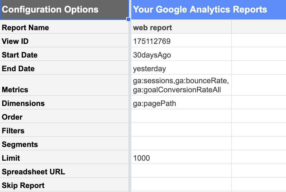Click the empty Filters value cell
Viewport: 286px width, 192px height.
(181, 130)
